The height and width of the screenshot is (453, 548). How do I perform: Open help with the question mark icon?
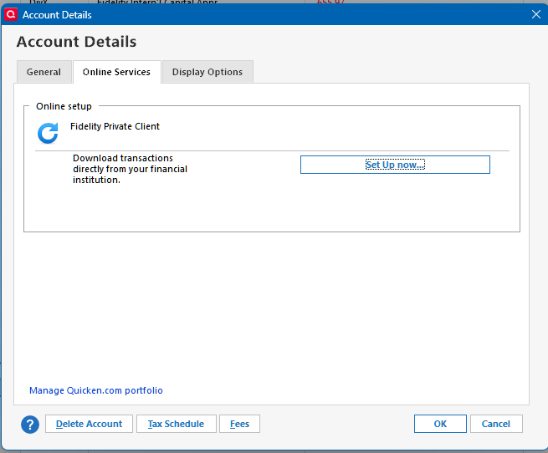(x=30, y=425)
